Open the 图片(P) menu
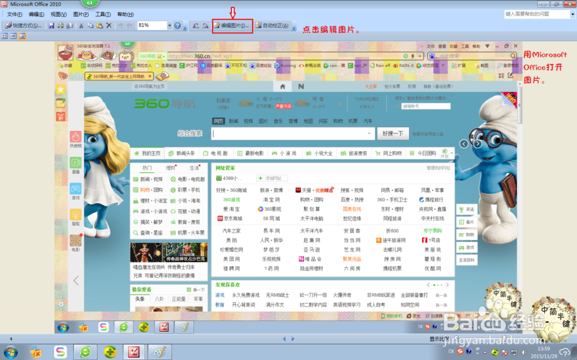Image resolution: width=577 pixels, height=360 pixels. coord(81,14)
